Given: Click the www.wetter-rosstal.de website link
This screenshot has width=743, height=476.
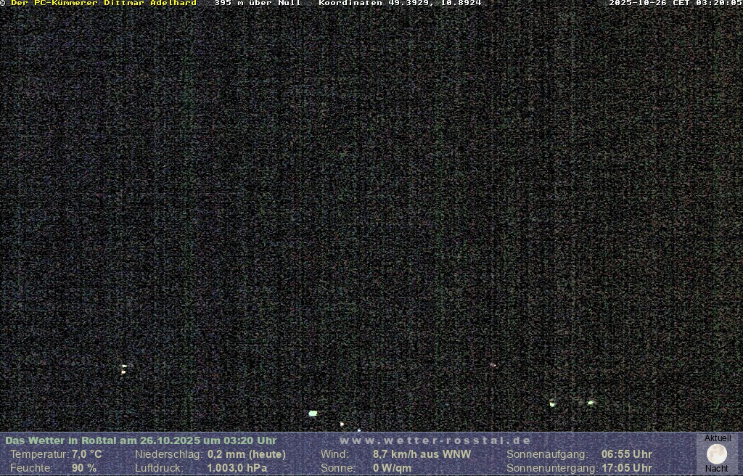Looking at the screenshot, I should point(435,440).
